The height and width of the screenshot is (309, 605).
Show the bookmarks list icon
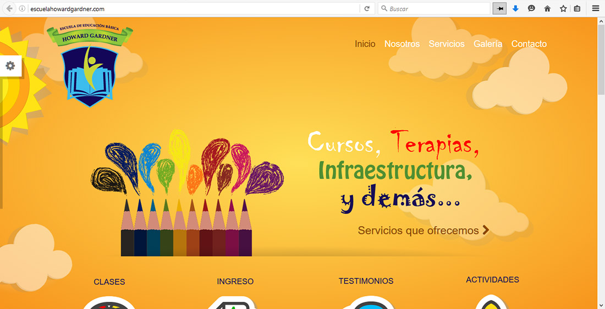(577, 9)
